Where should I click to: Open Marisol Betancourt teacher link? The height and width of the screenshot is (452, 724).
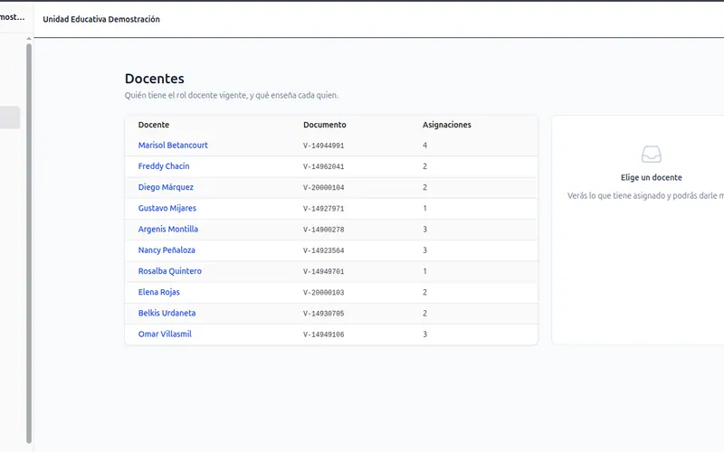coord(173,145)
